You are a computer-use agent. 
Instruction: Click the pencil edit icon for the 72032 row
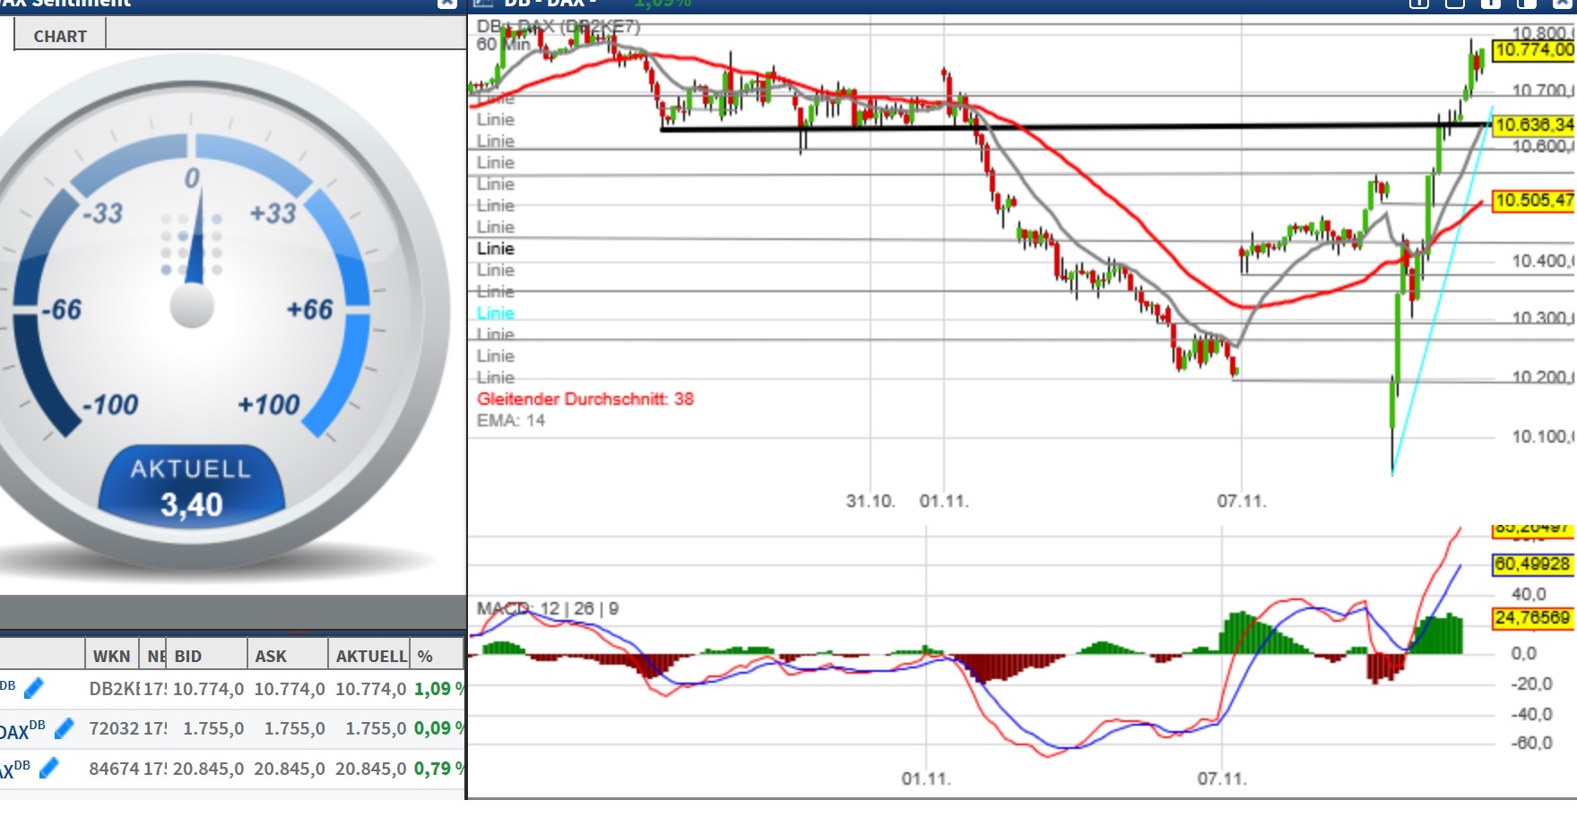click(x=63, y=728)
